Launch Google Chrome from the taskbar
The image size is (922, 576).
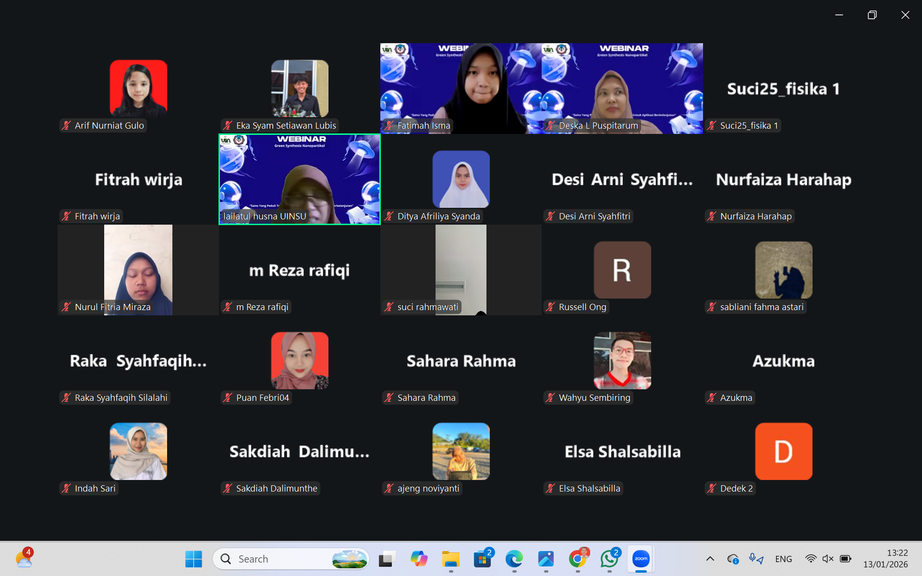[577, 559]
